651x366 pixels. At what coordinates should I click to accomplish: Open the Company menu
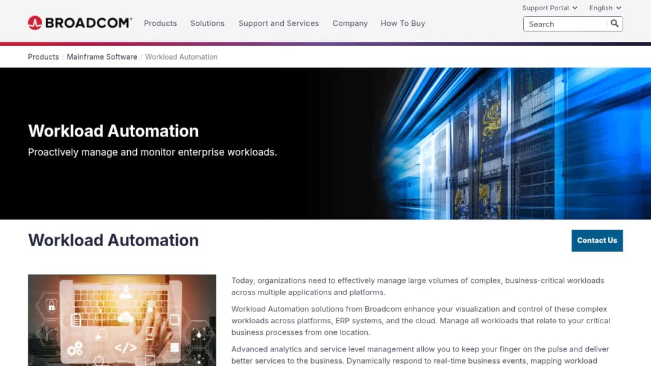(x=350, y=23)
